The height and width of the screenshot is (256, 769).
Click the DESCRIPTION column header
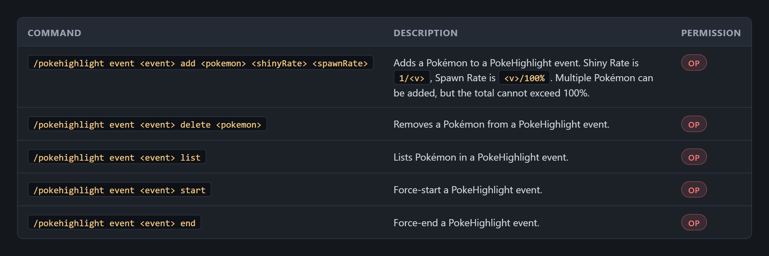point(425,33)
